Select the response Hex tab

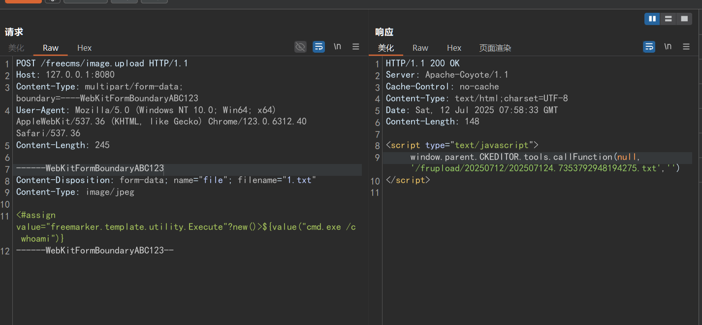[x=454, y=48]
